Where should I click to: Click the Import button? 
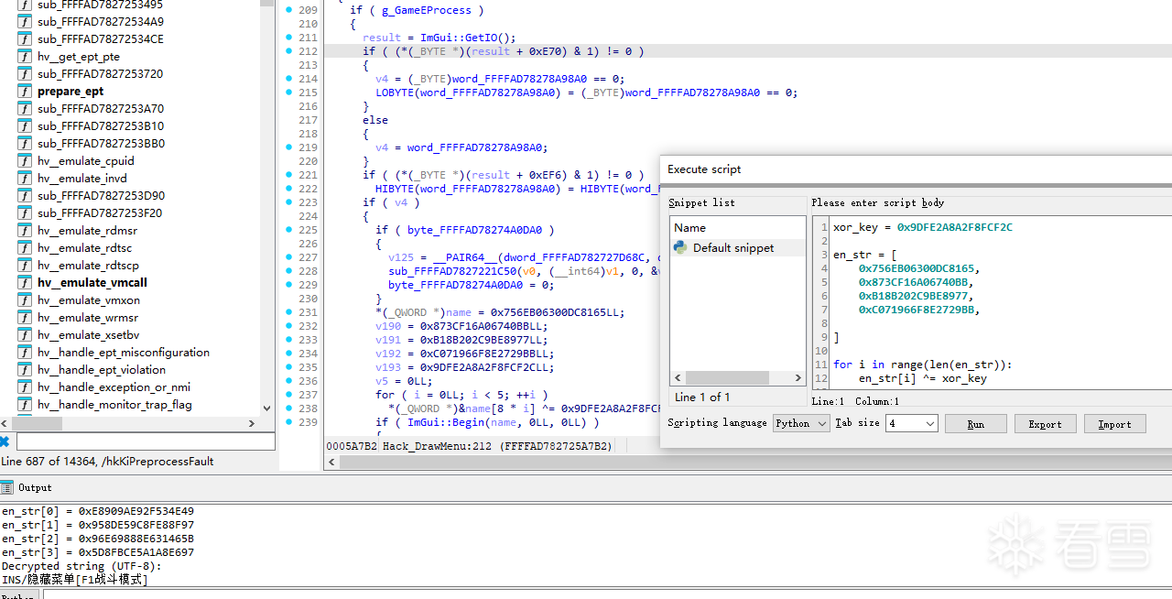coord(1114,424)
